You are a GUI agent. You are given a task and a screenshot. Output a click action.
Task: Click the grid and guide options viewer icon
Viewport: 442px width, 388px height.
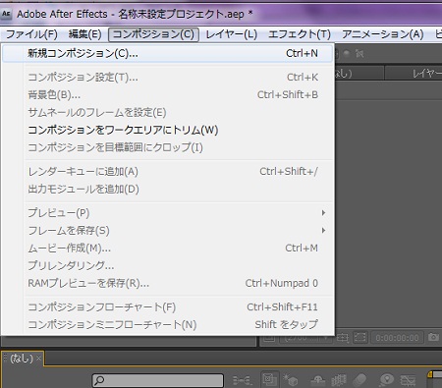(x=343, y=338)
